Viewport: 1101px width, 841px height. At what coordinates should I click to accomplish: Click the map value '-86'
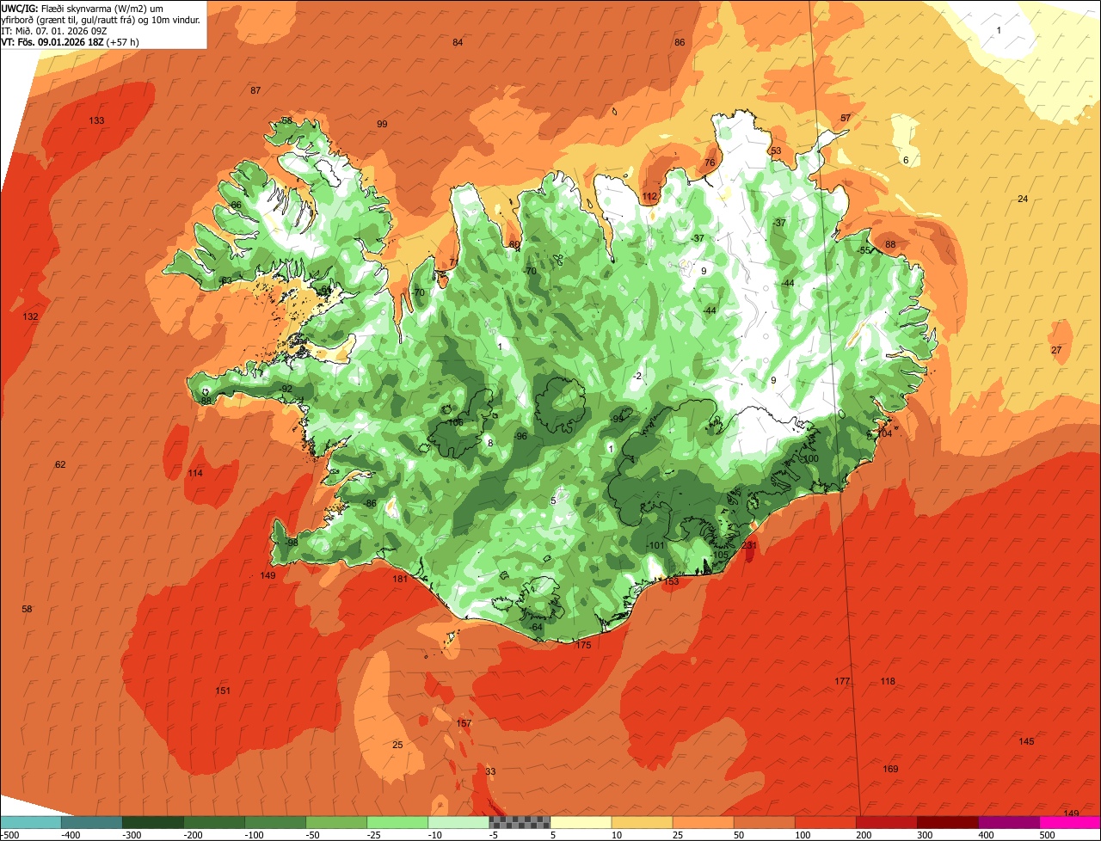370,504
